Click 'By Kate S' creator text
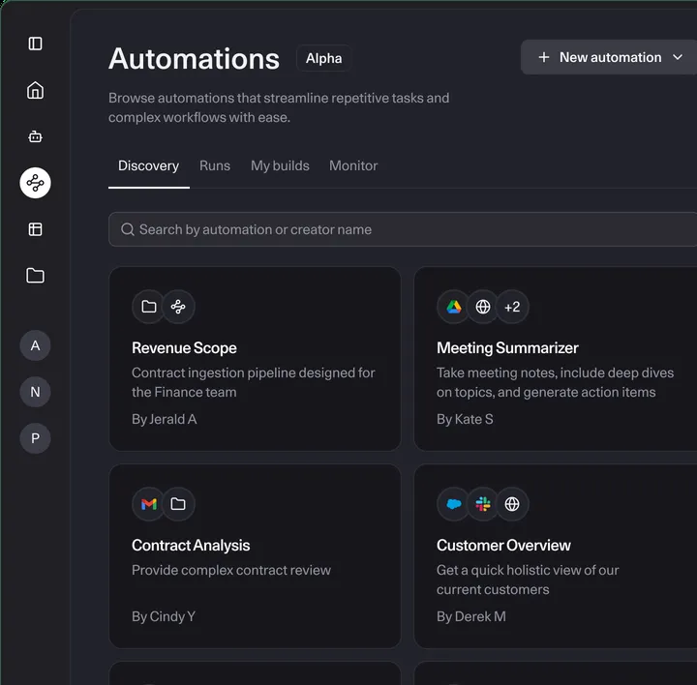The width and height of the screenshot is (697, 685). click(x=465, y=419)
